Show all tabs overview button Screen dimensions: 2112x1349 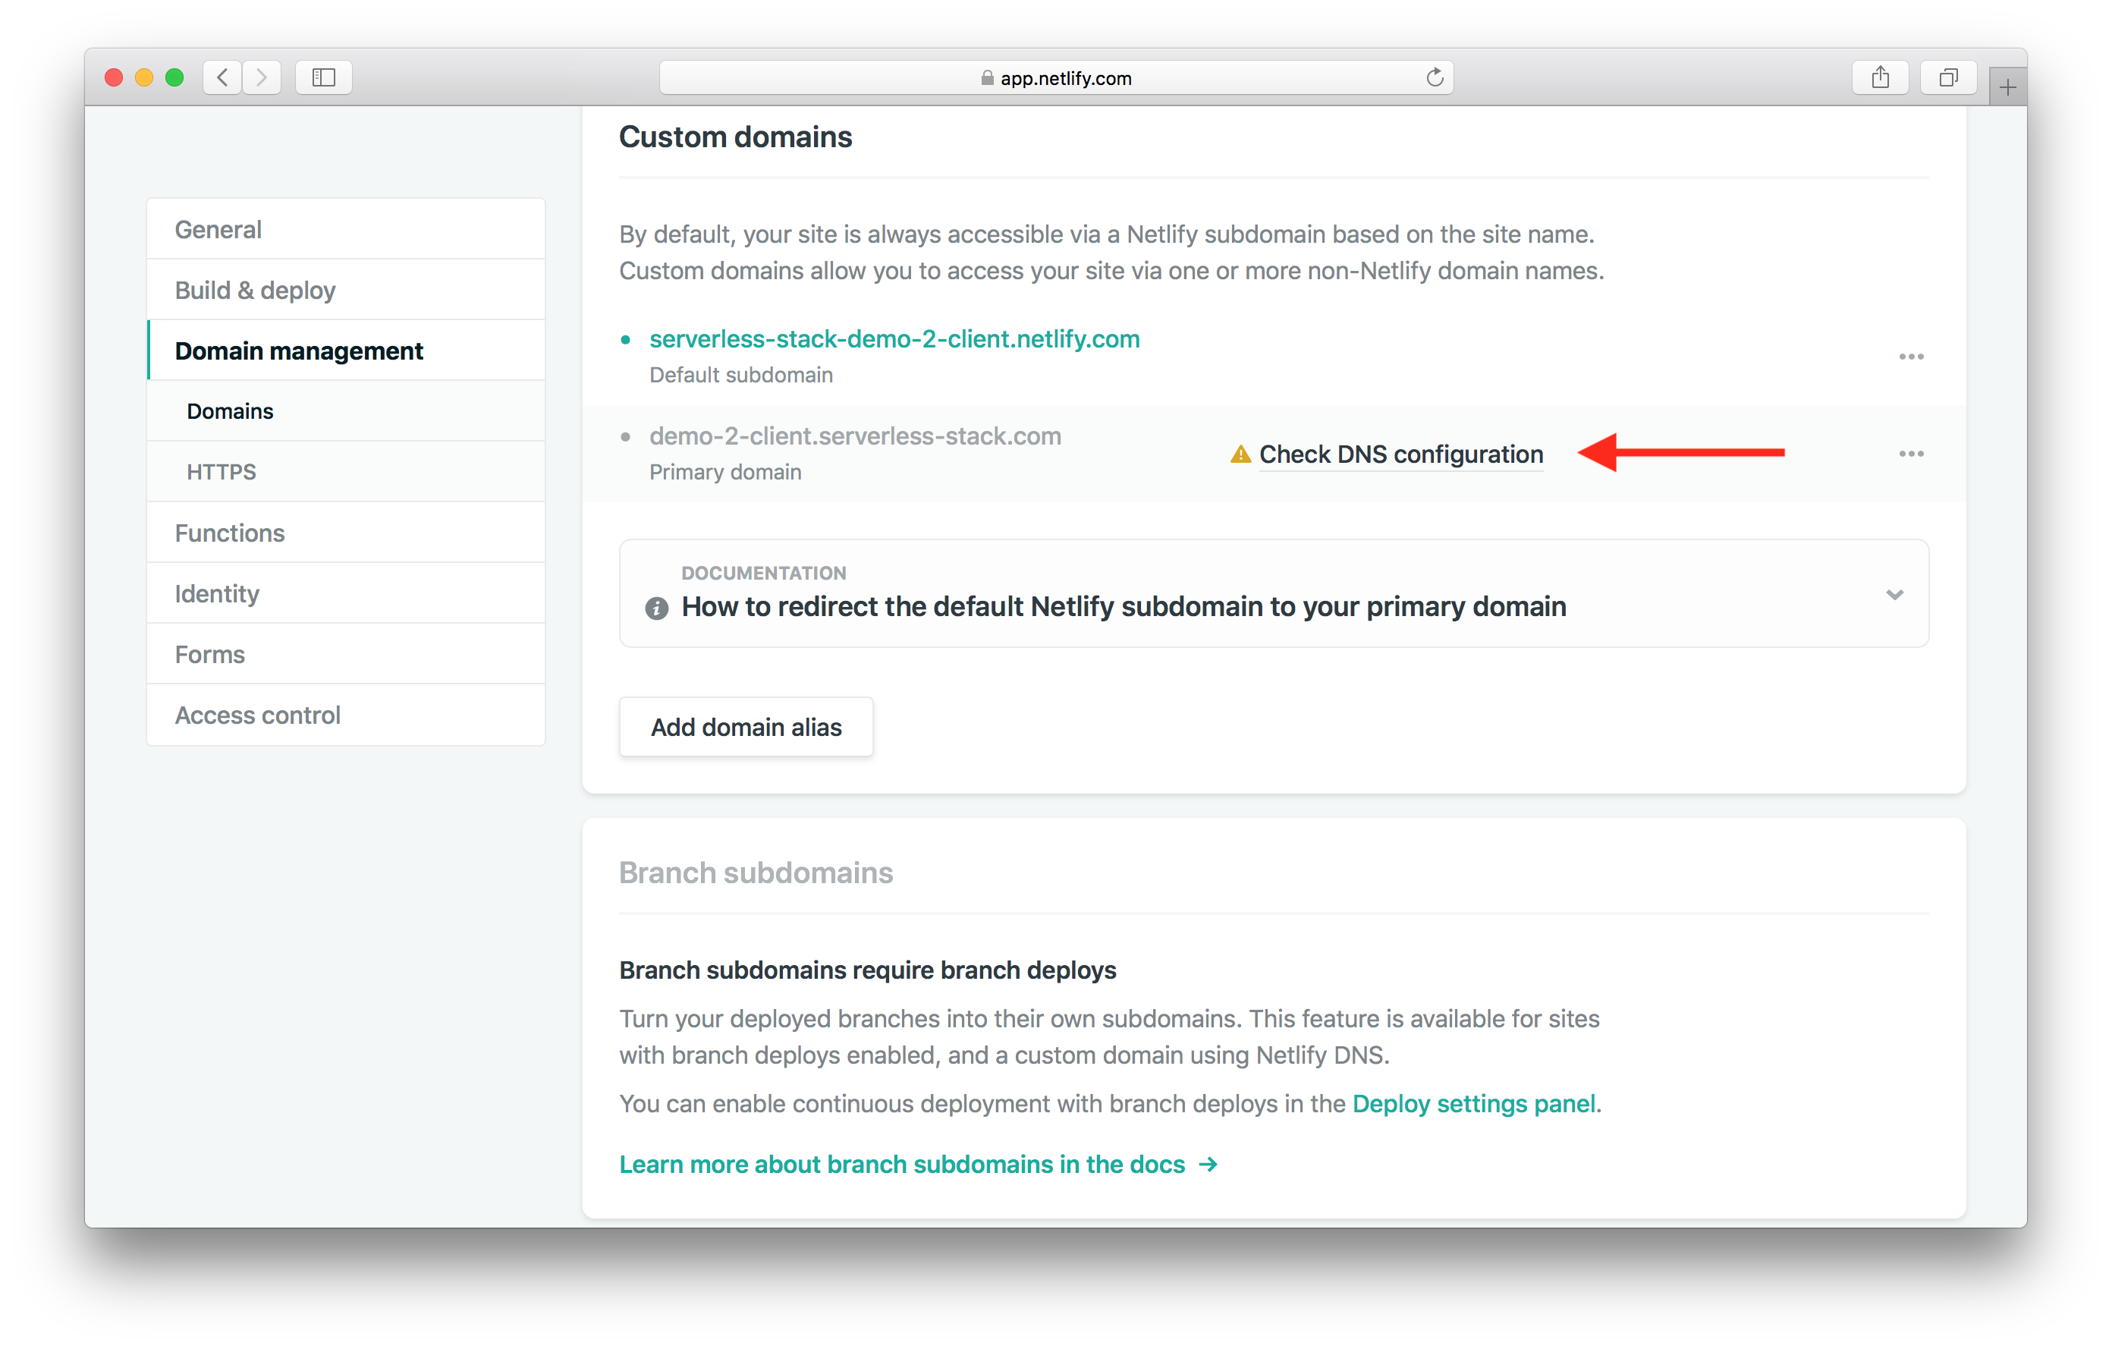(x=1948, y=78)
